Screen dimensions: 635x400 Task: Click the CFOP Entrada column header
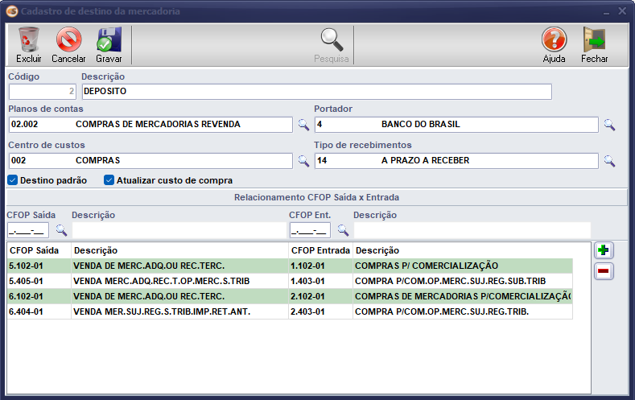click(x=320, y=250)
